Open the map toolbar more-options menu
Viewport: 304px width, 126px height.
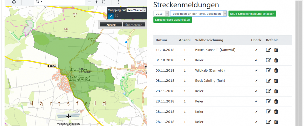pos(118,2)
